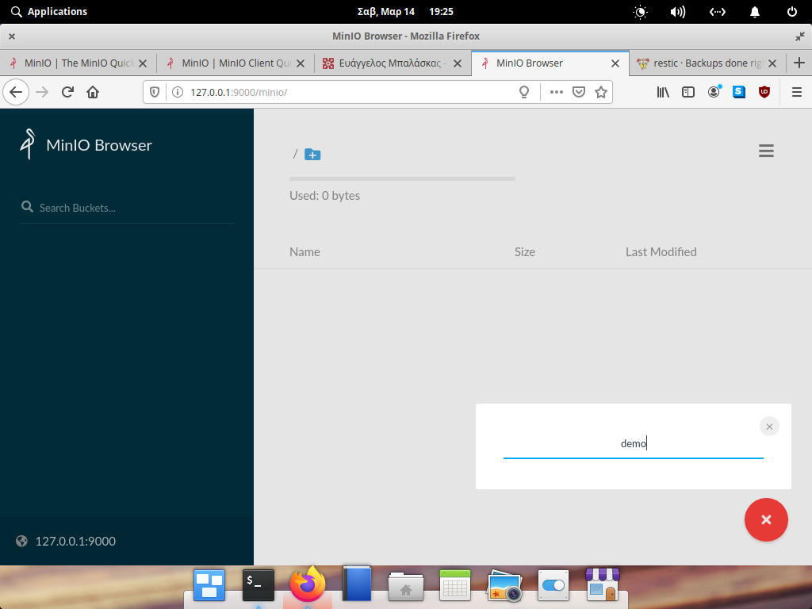Screen dimensions: 812x609
Task: Reload the current page
Action: (x=67, y=92)
